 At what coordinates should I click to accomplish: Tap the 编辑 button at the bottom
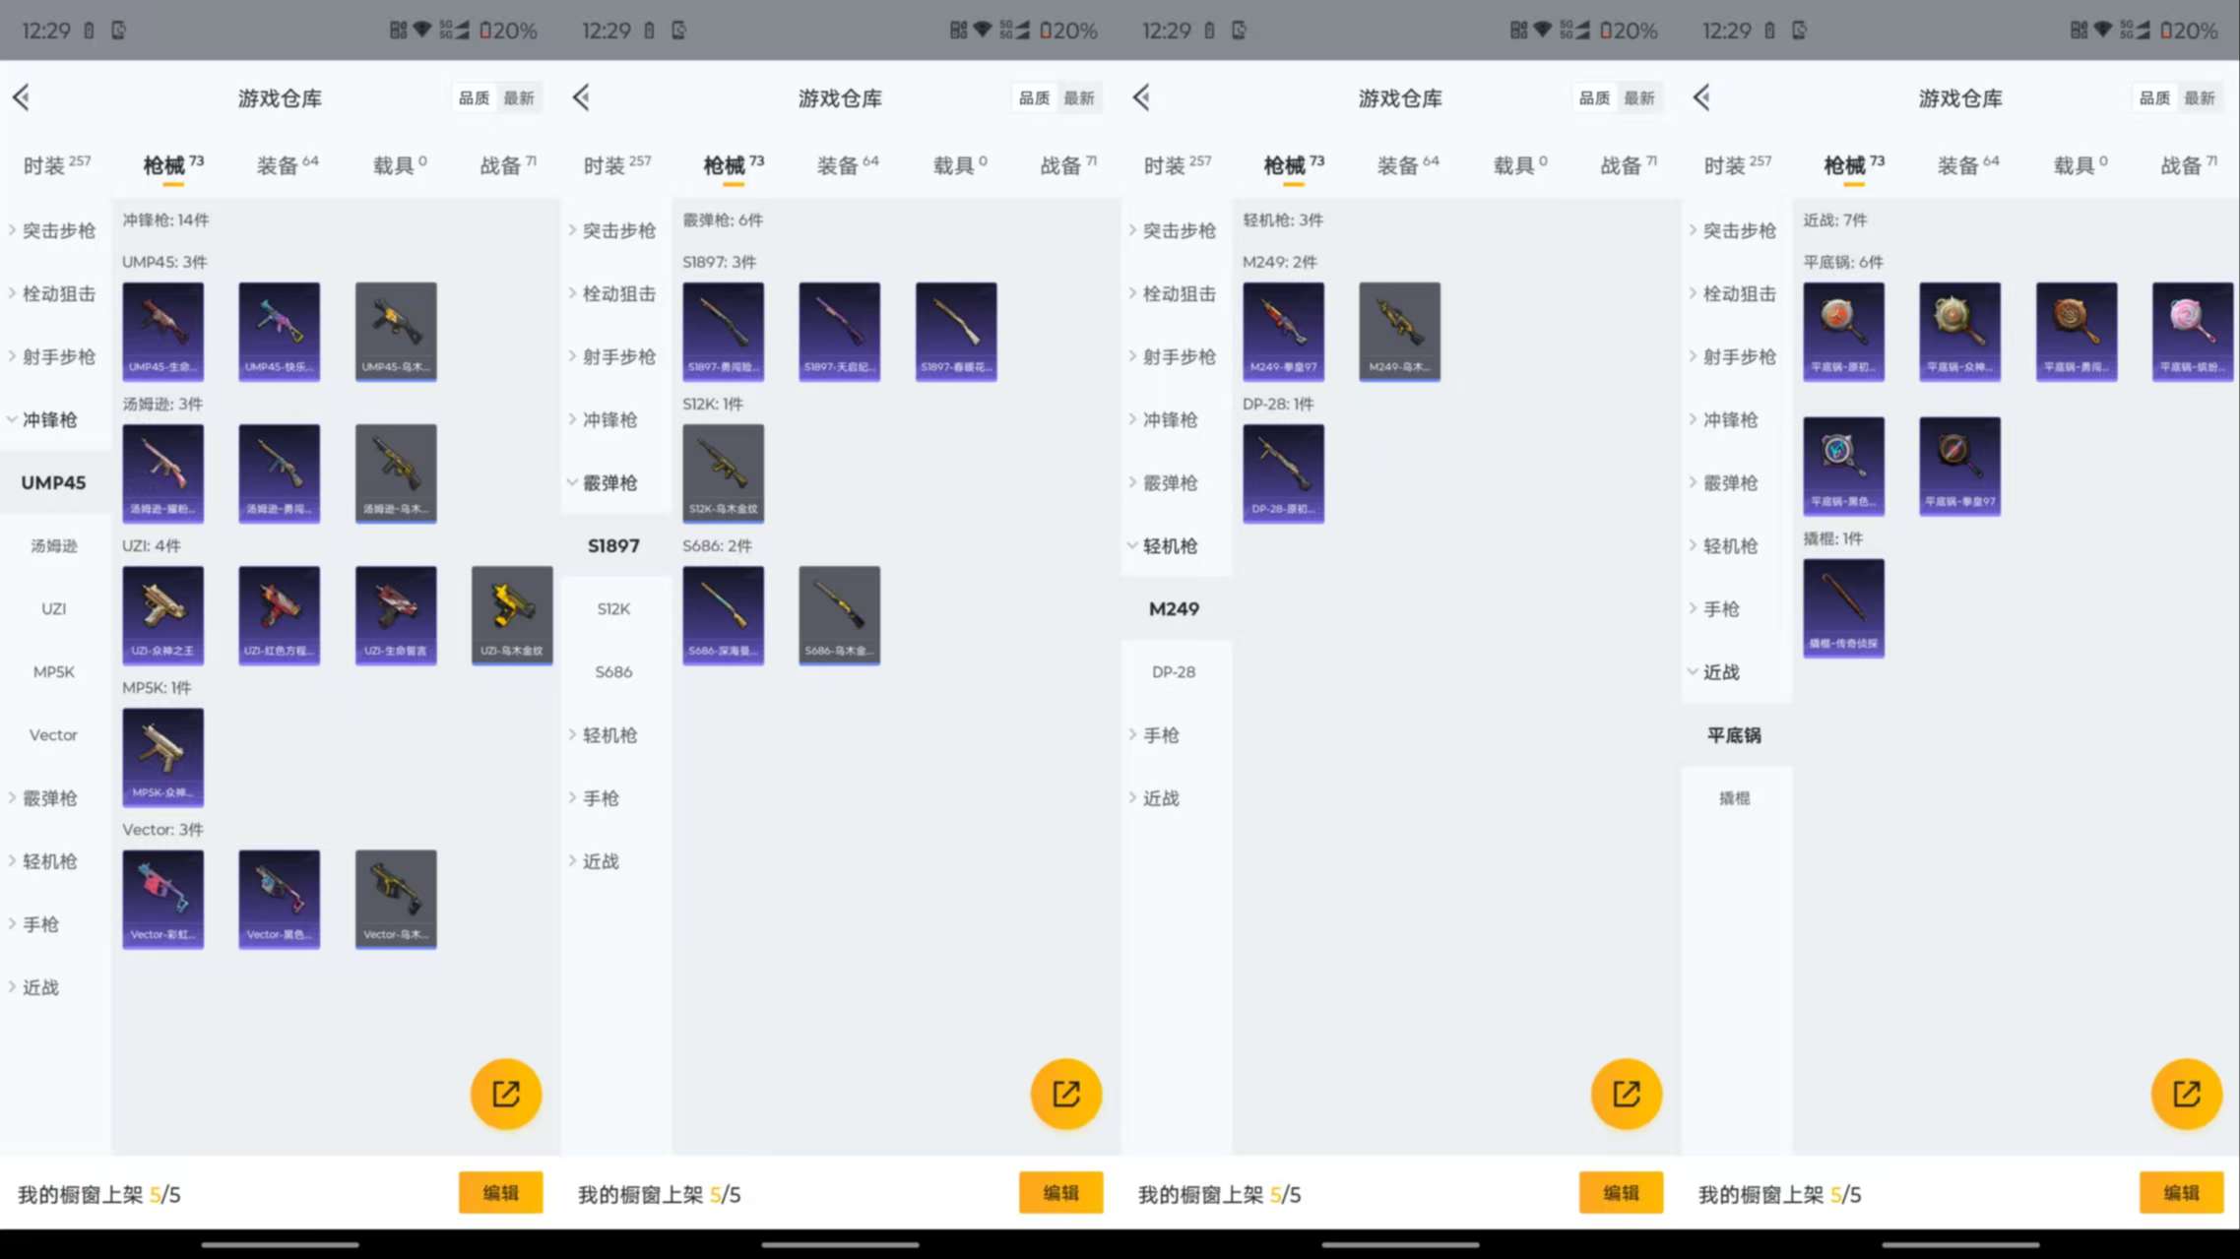pos(500,1192)
